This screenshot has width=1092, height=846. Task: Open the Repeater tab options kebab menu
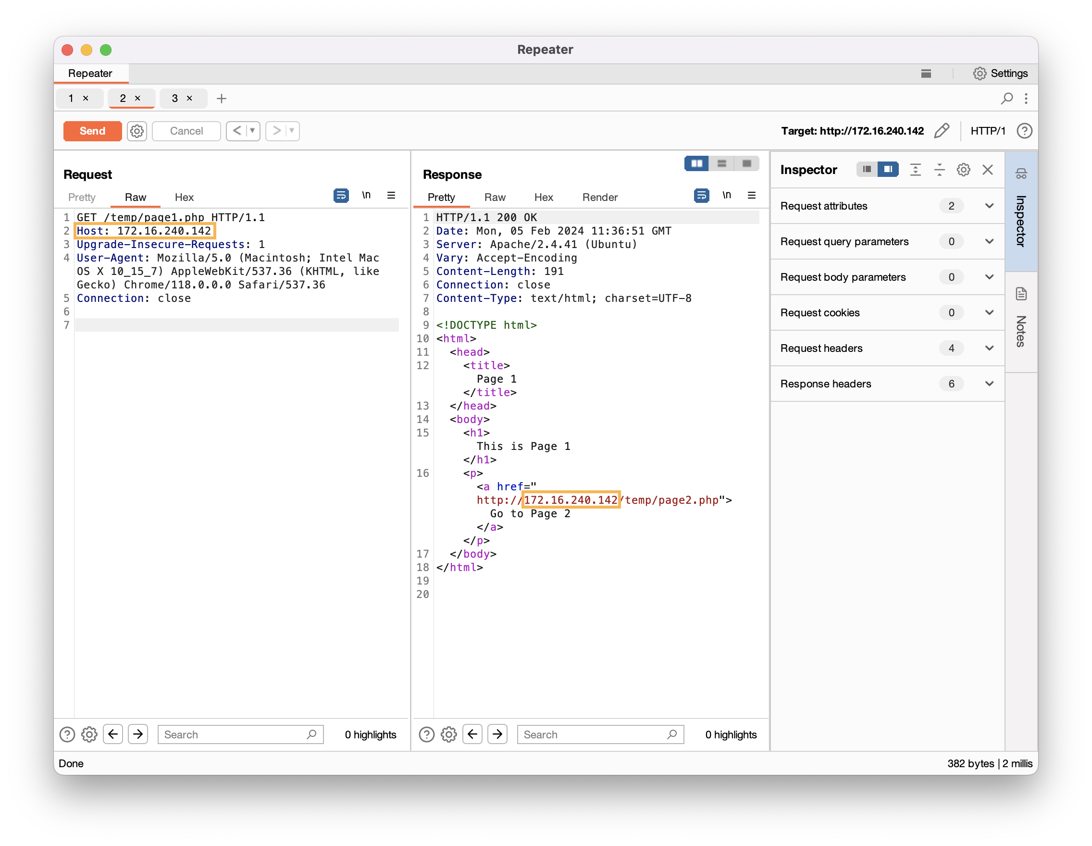(x=1026, y=99)
